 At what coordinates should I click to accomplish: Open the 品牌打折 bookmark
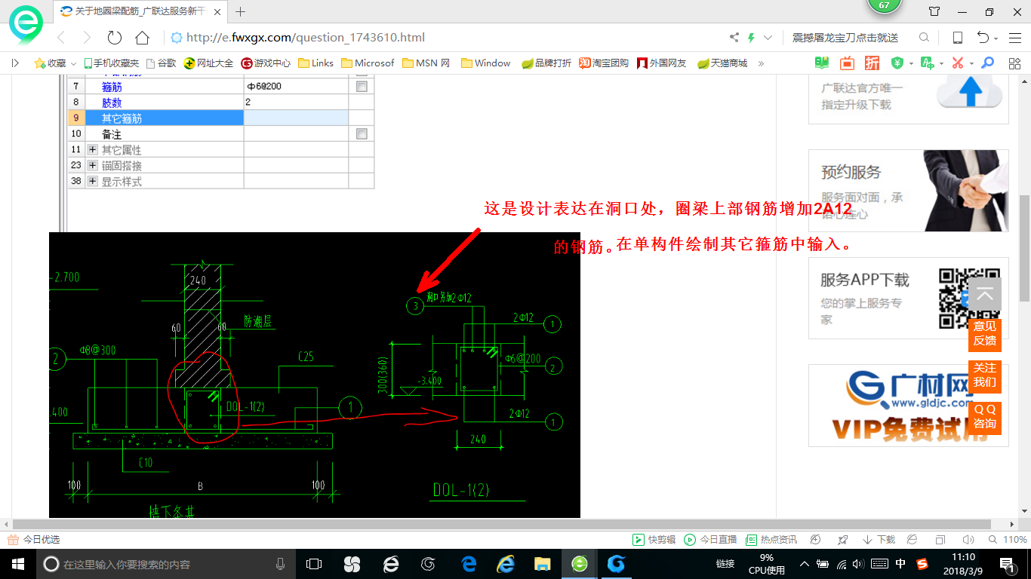pyautogui.click(x=546, y=63)
